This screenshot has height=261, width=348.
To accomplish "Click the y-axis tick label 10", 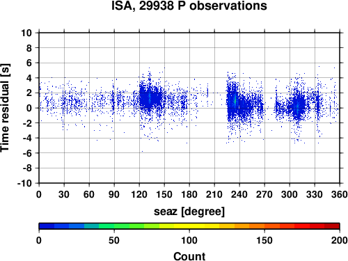I will pyautogui.click(x=26, y=33).
